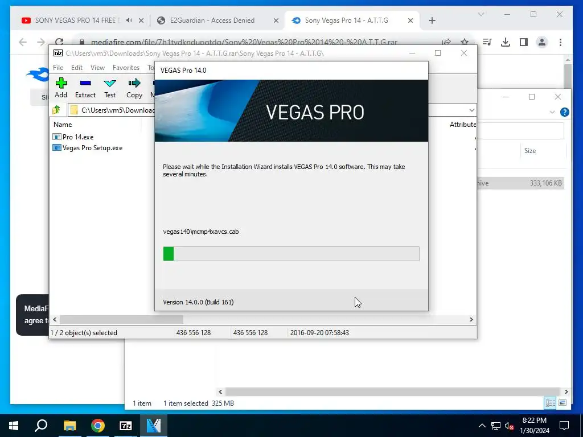Open Windows taskbar search

41,426
